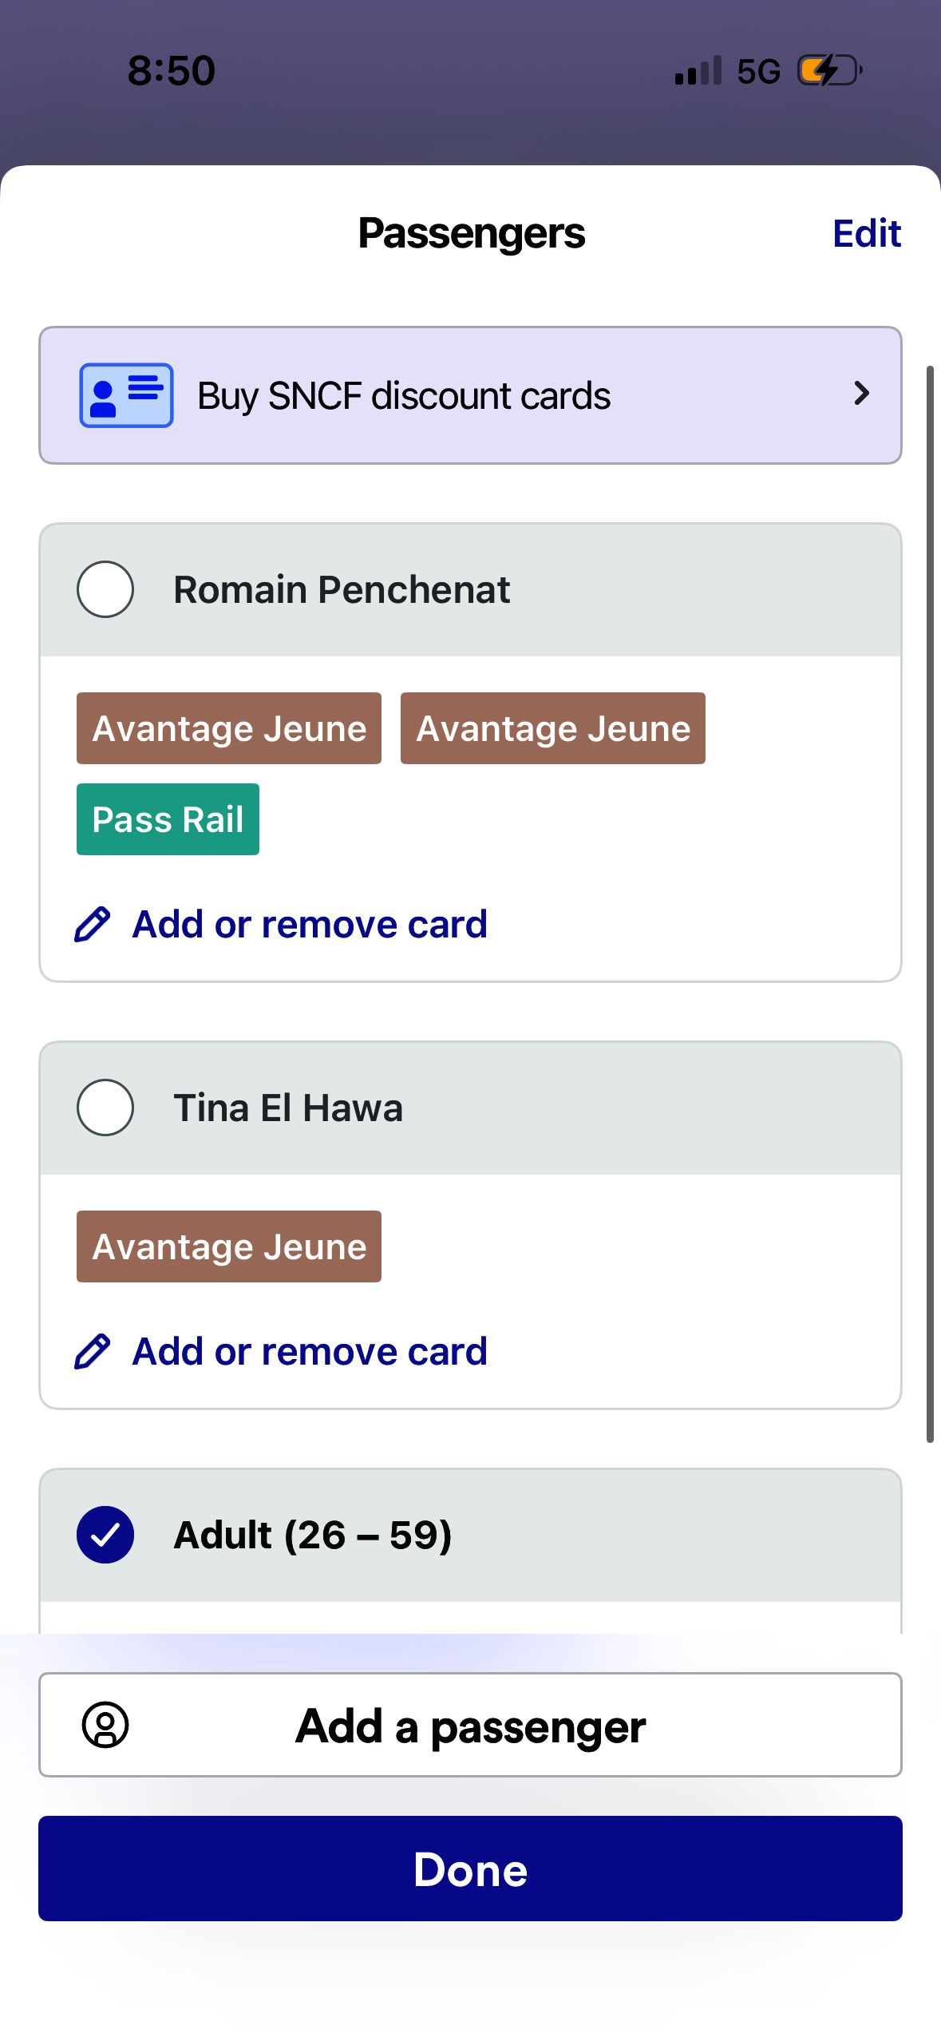Image resolution: width=941 pixels, height=2041 pixels.
Task: Select the Romain Penchenat radio button
Action: (x=105, y=589)
